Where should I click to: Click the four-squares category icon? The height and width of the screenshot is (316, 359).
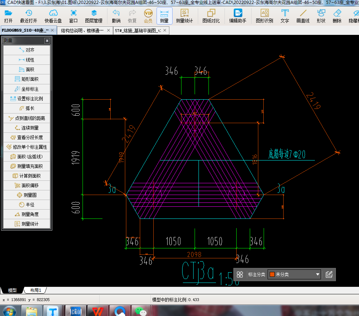pos(240,274)
